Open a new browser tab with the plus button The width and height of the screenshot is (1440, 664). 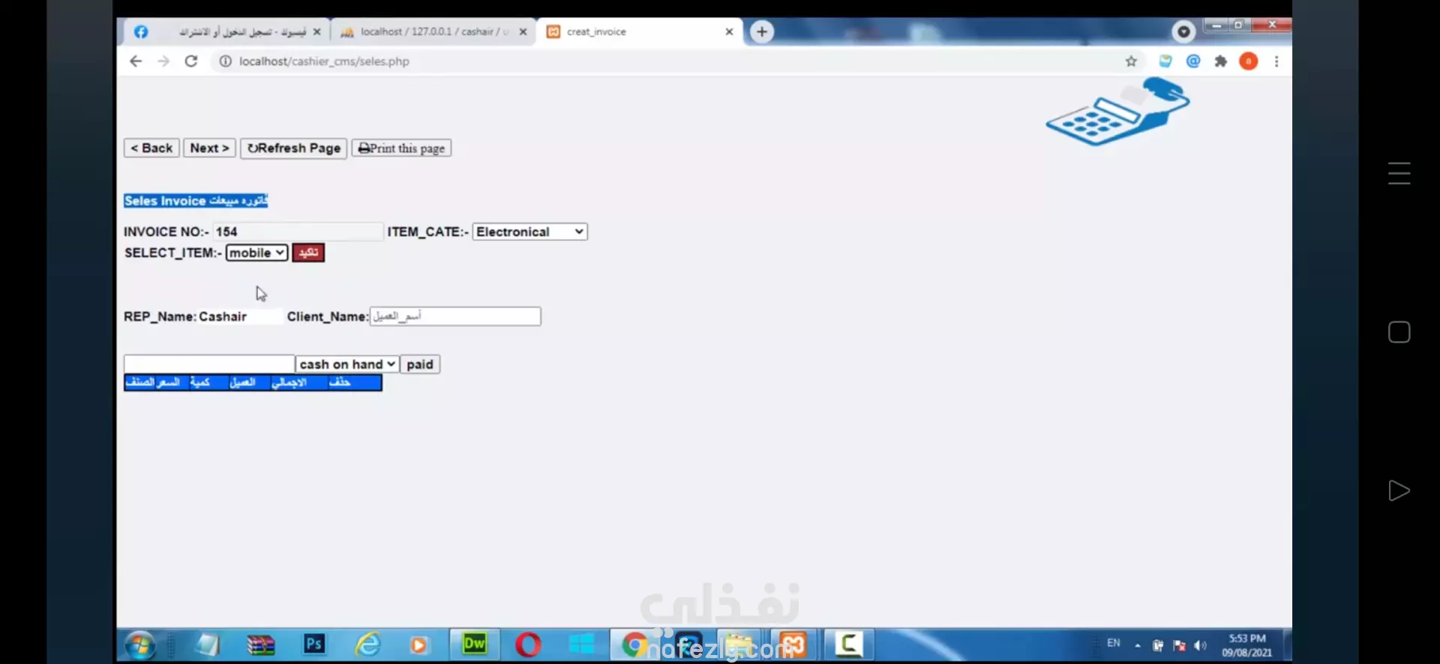pos(762,31)
